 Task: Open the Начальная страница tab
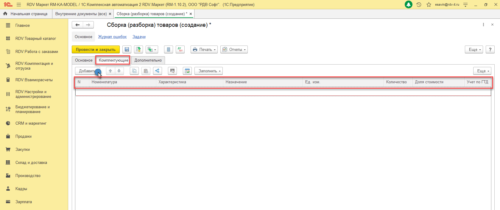[26, 14]
